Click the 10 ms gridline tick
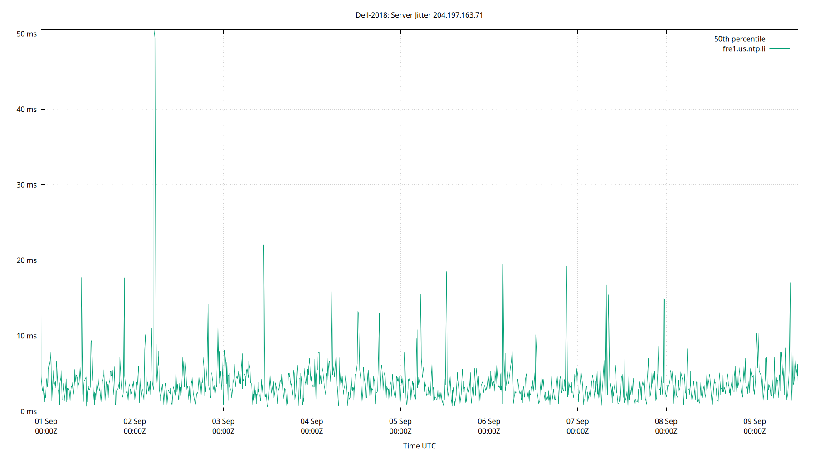Image resolution: width=839 pixels, height=453 pixels. (x=43, y=336)
